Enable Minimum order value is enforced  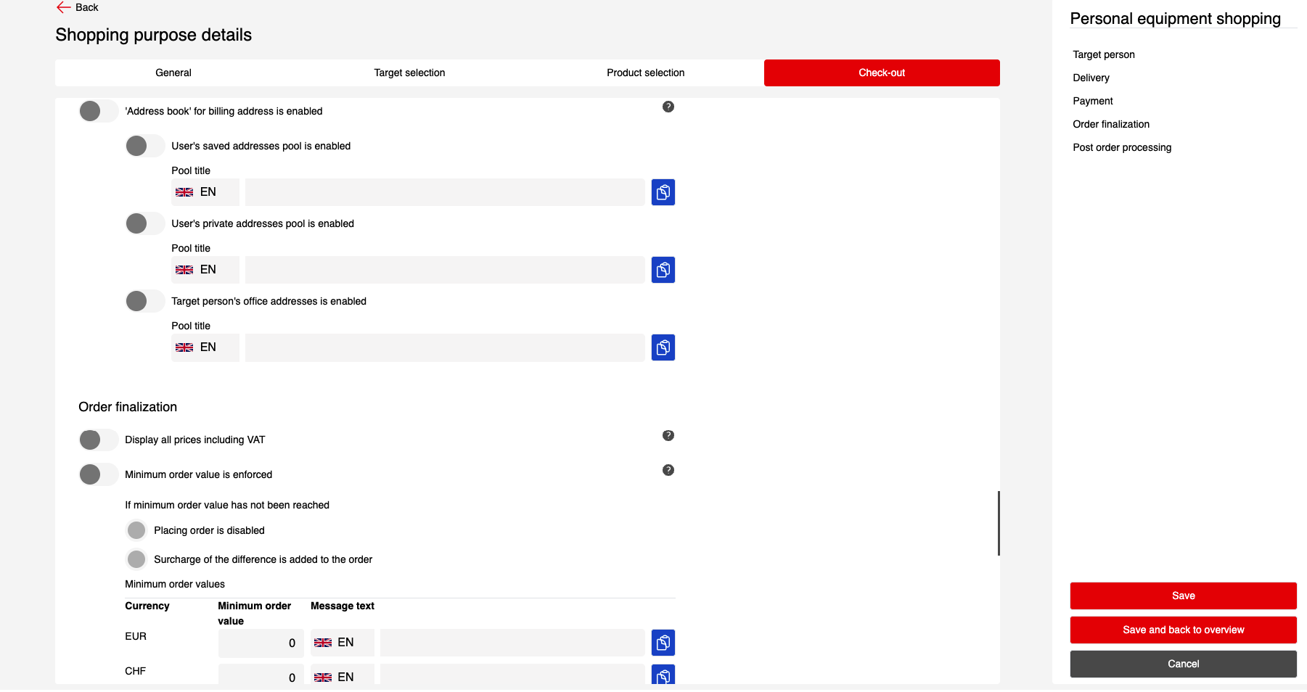[98, 474]
